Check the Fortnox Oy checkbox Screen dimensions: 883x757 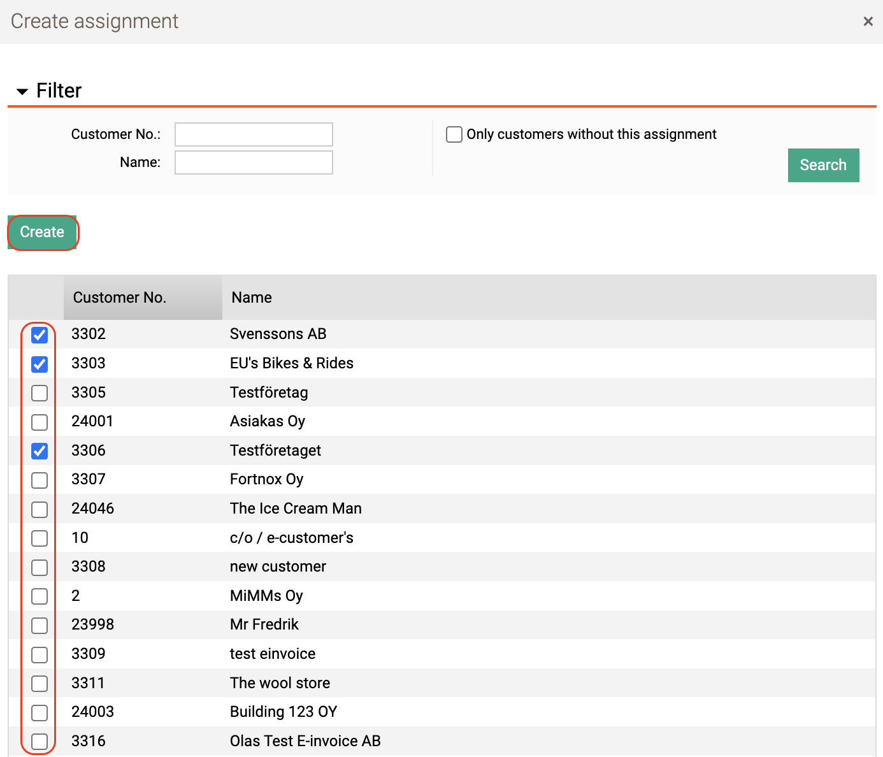(x=39, y=480)
